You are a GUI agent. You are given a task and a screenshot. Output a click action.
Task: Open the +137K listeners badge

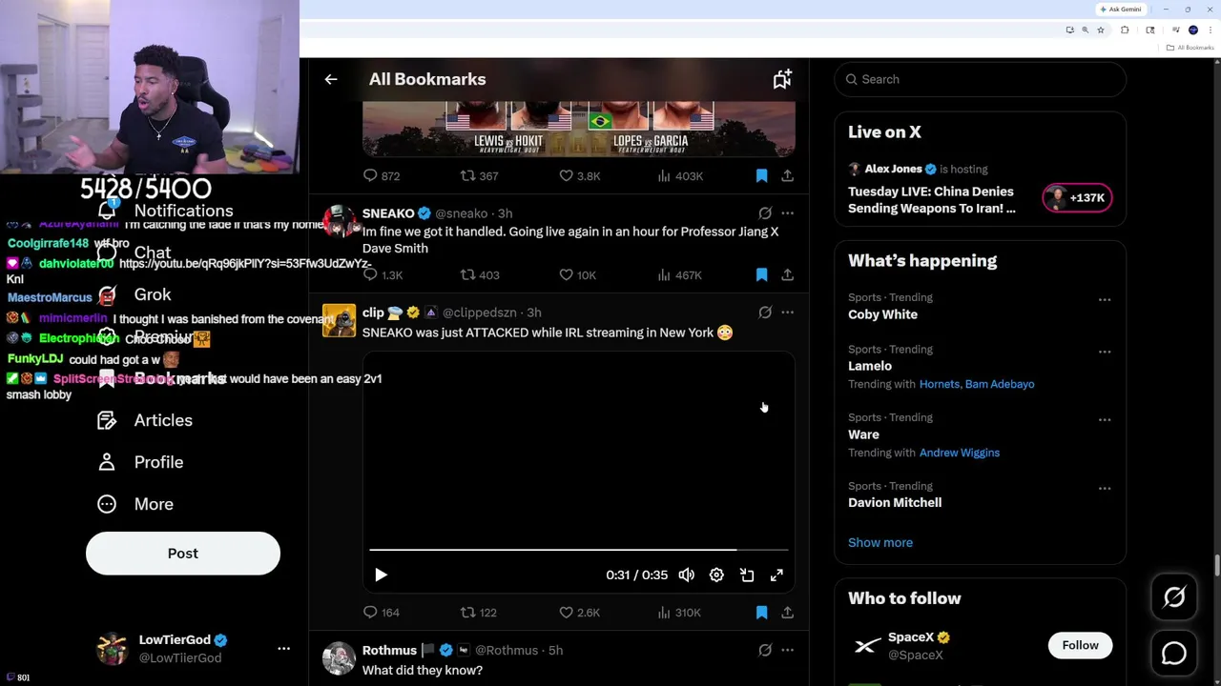[1077, 197]
